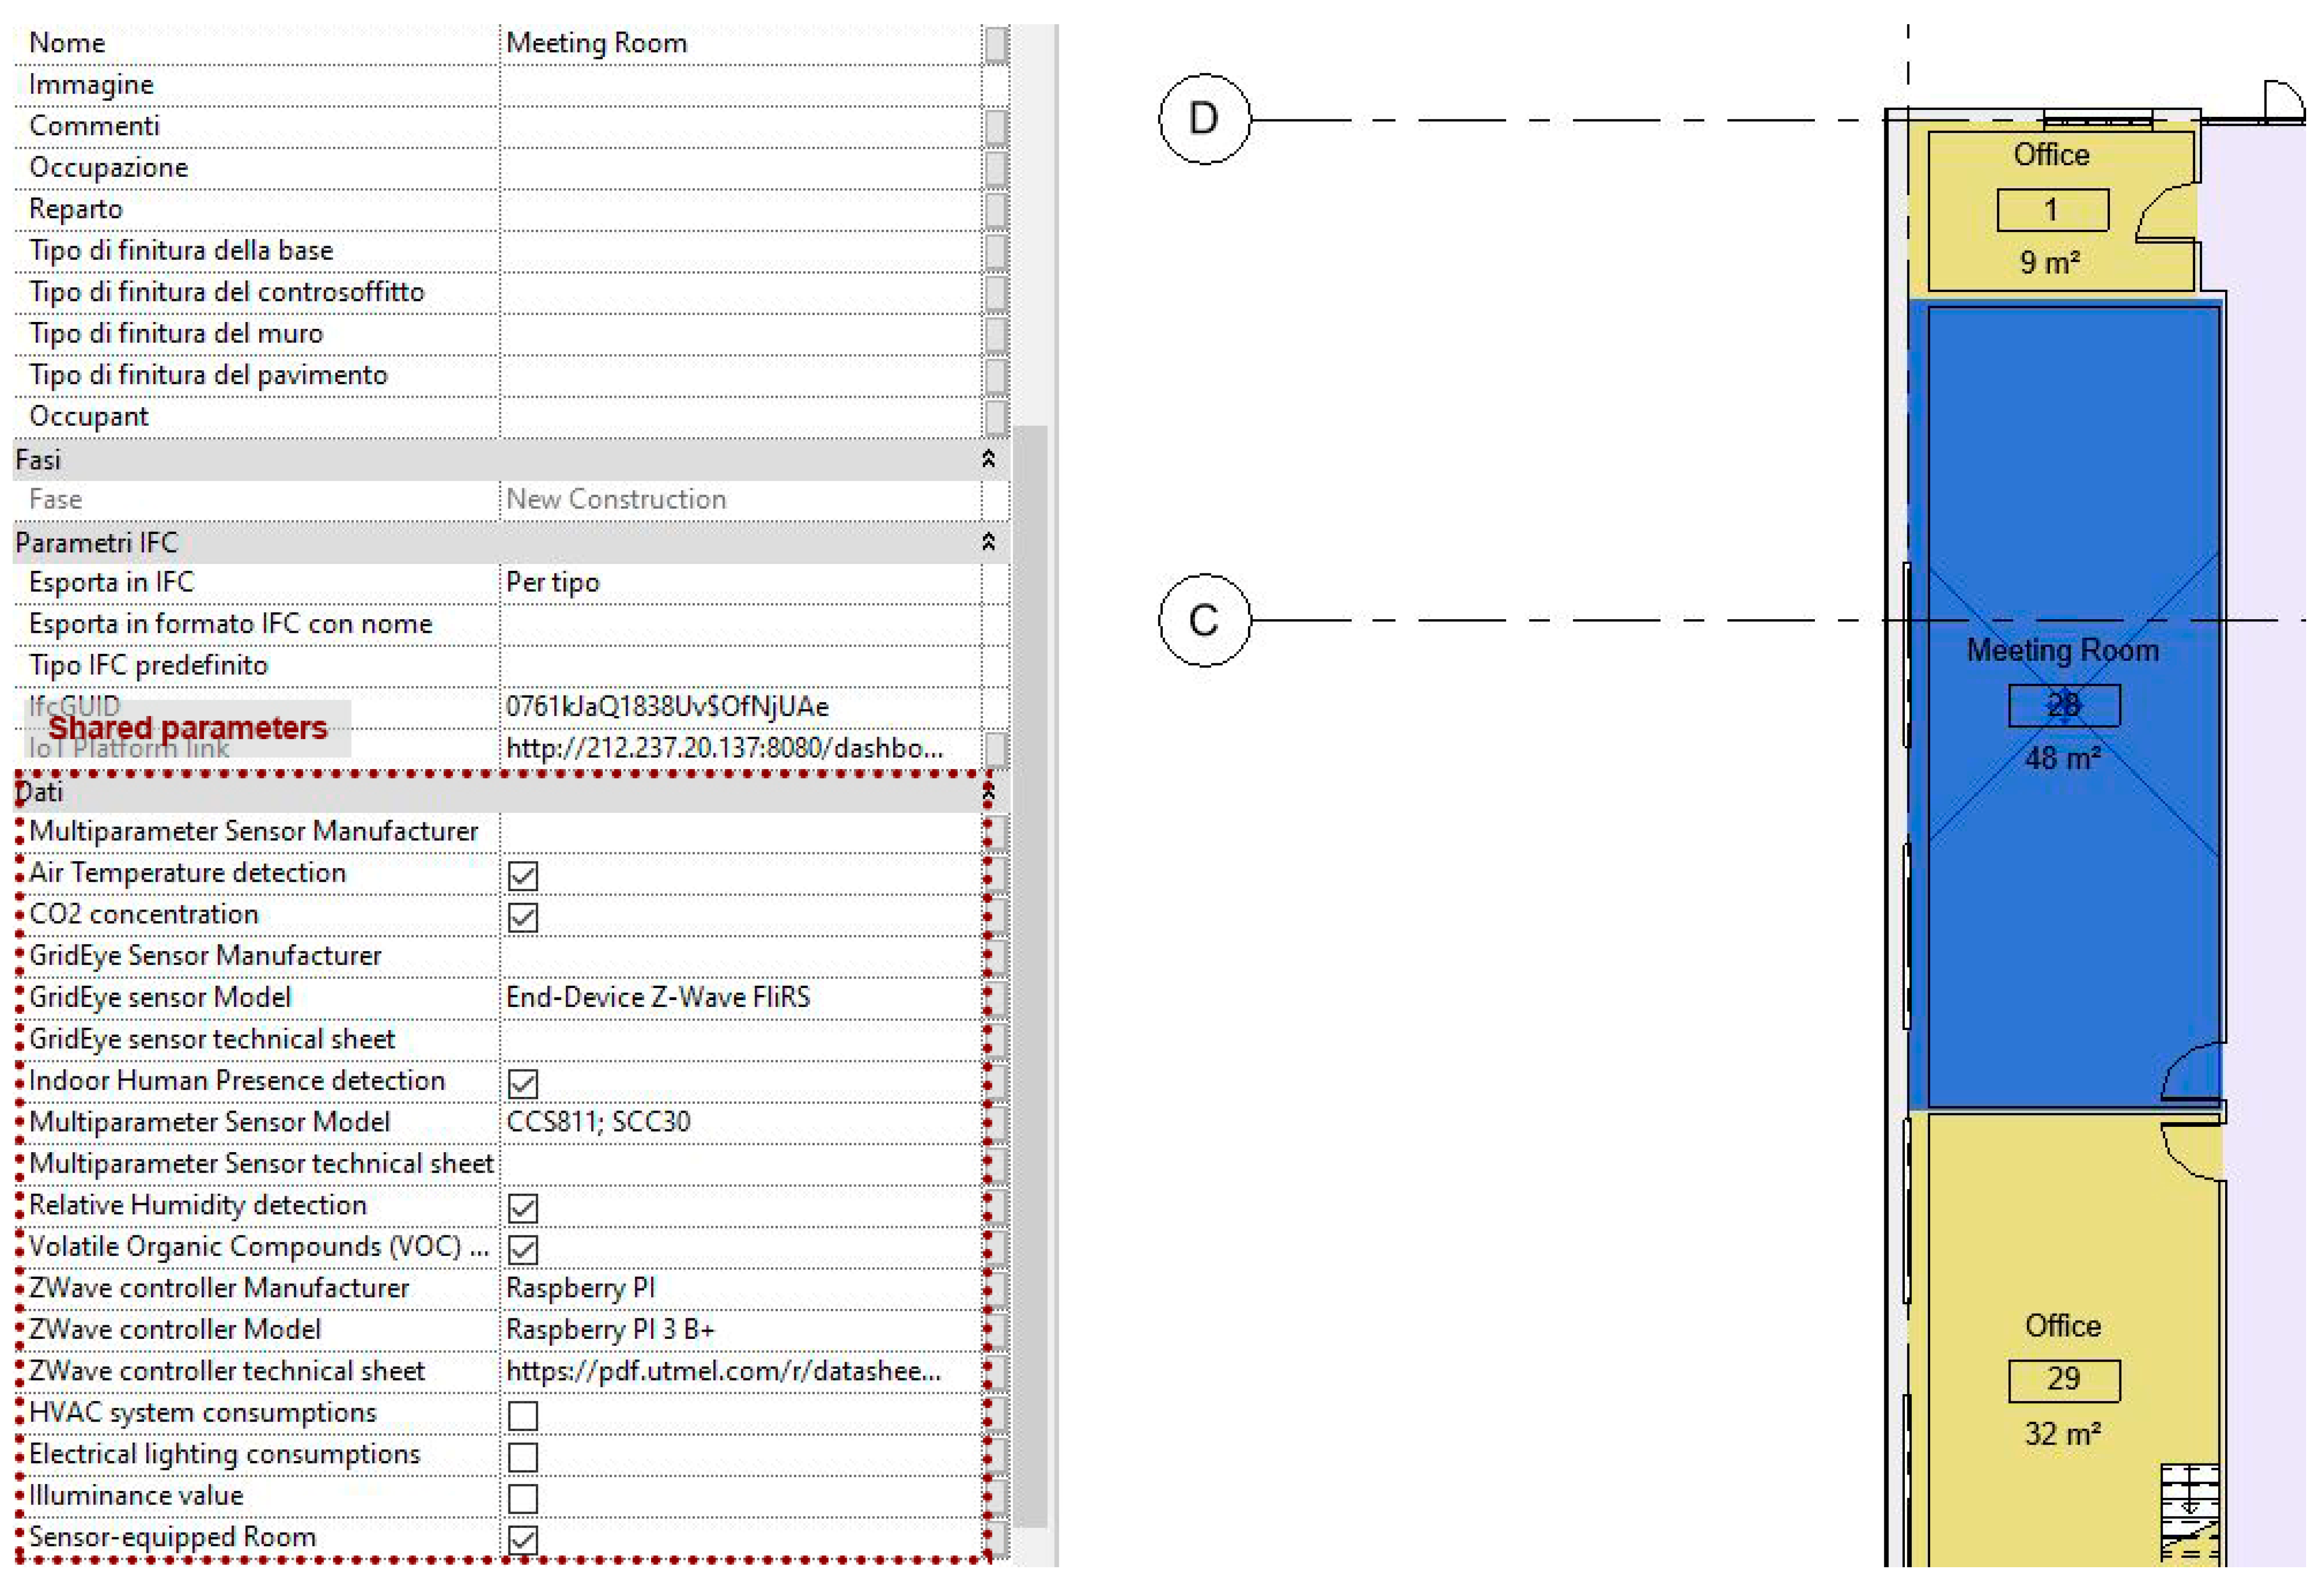Select the Office 29 room tag
Screen dimensions: 2324x1583
2063,1380
